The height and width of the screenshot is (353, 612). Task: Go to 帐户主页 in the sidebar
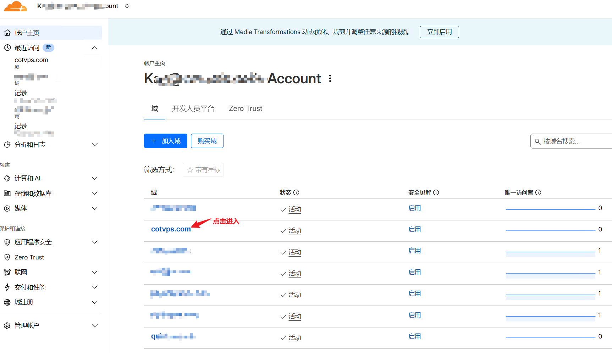[27, 33]
